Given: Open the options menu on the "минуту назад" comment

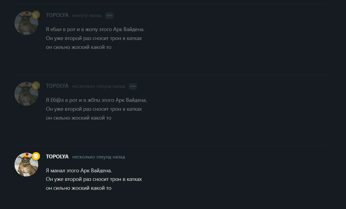Looking at the screenshot, I should click(109, 16).
